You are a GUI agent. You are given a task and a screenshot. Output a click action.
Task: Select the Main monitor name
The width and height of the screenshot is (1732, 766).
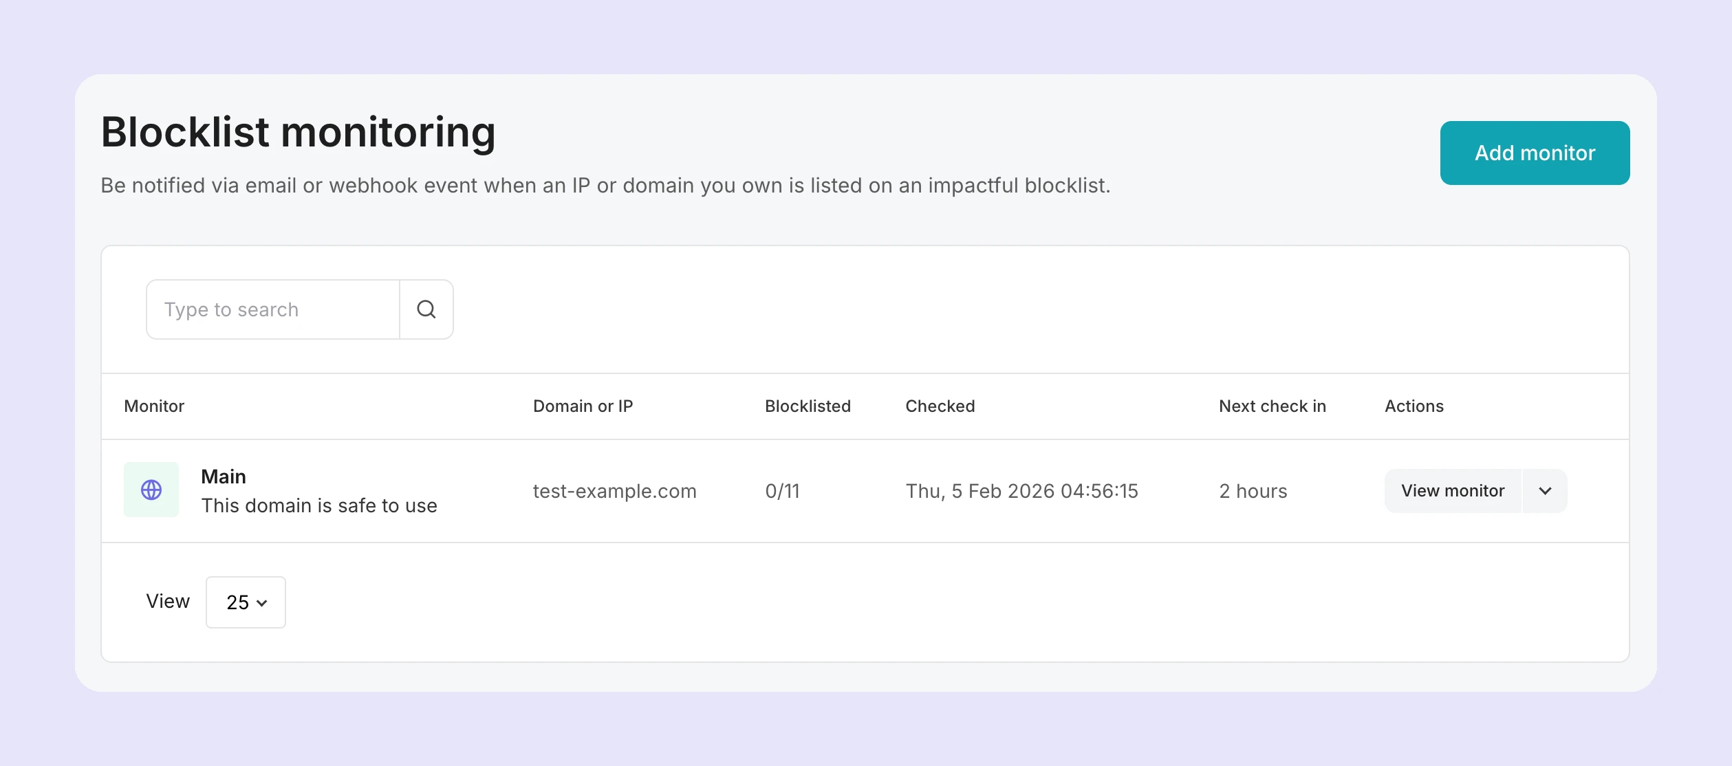pyautogui.click(x=223, y=476)
